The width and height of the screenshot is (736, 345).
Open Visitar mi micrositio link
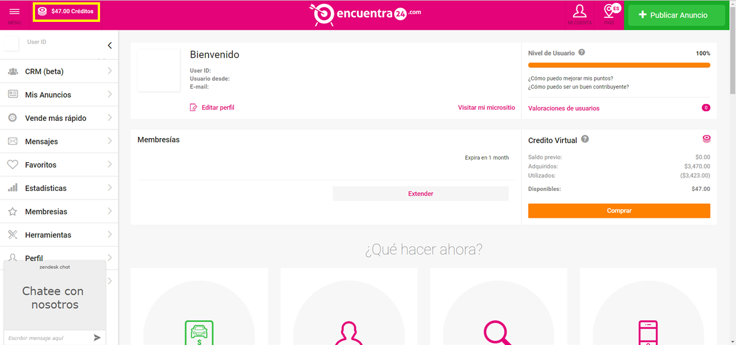[x=486, y=108]
